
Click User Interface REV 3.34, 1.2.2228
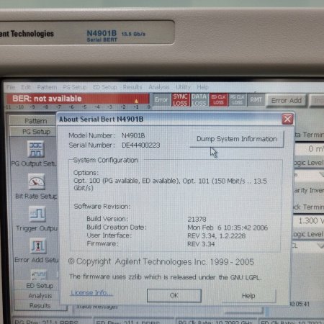pyautogui.click(x=217, y=236)
